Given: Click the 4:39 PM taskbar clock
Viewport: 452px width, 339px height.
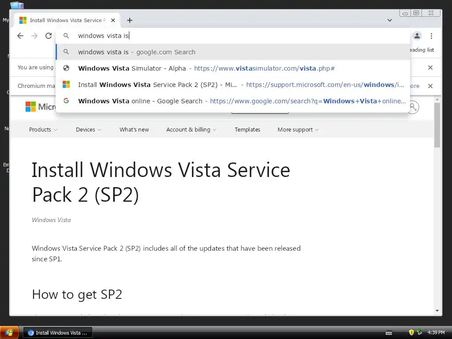Looking at the screenshot, I should [x=436, y=333].
